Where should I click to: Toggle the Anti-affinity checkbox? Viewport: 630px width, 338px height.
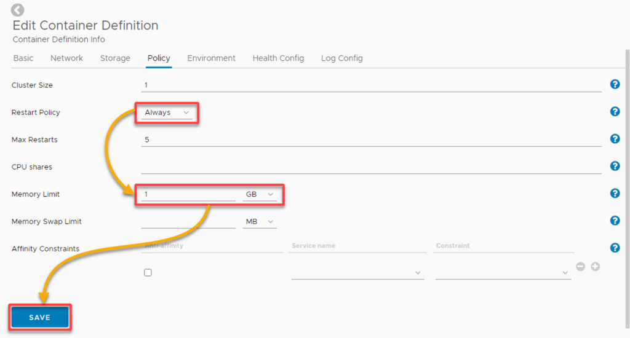point(148,273)
